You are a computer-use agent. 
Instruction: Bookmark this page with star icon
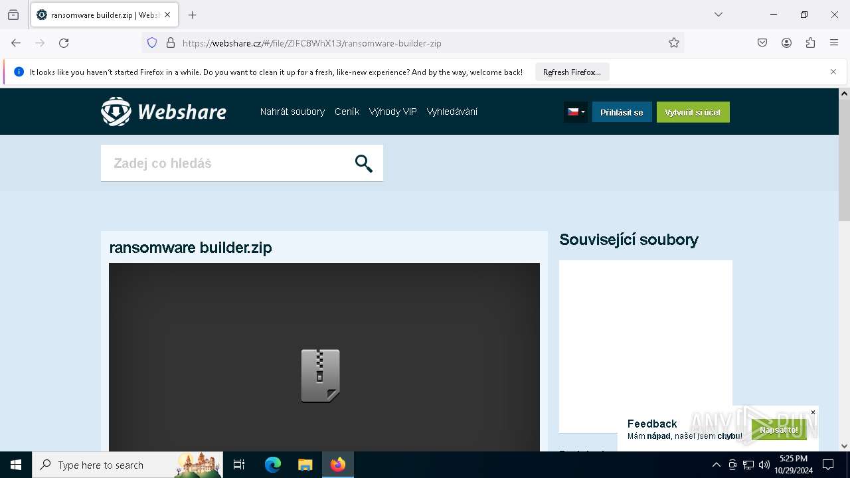(674, 43)
